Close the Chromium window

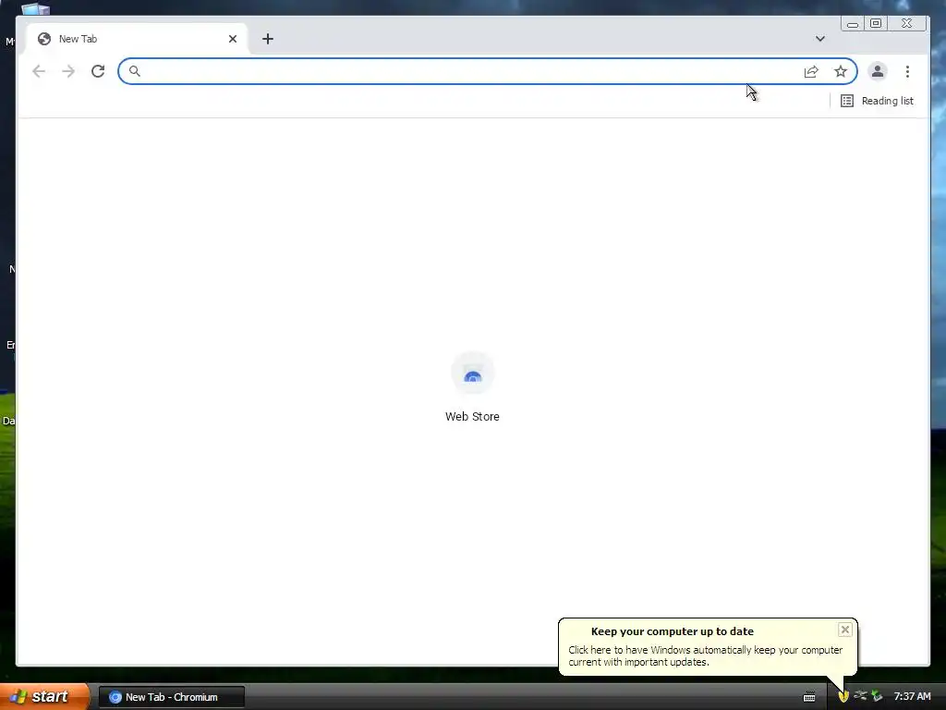coord(907,23)
